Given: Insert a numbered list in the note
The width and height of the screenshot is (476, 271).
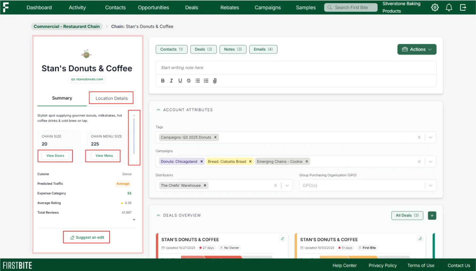Looking at the screenshot, I should click(206, 81).
